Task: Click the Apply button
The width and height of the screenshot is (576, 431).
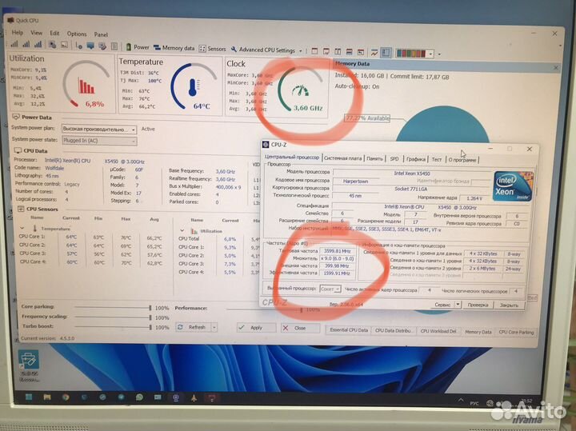Action: coord(256,328)
